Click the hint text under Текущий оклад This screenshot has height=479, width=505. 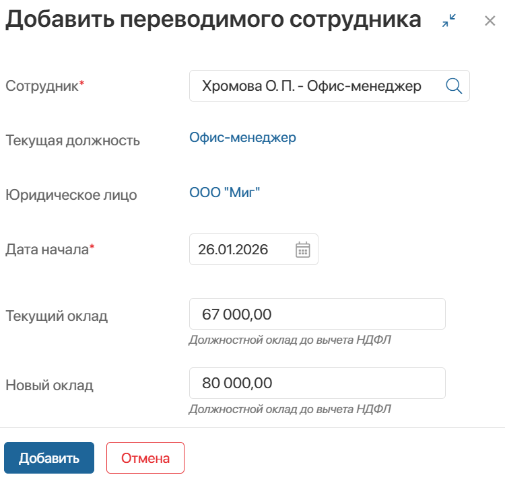290,340
